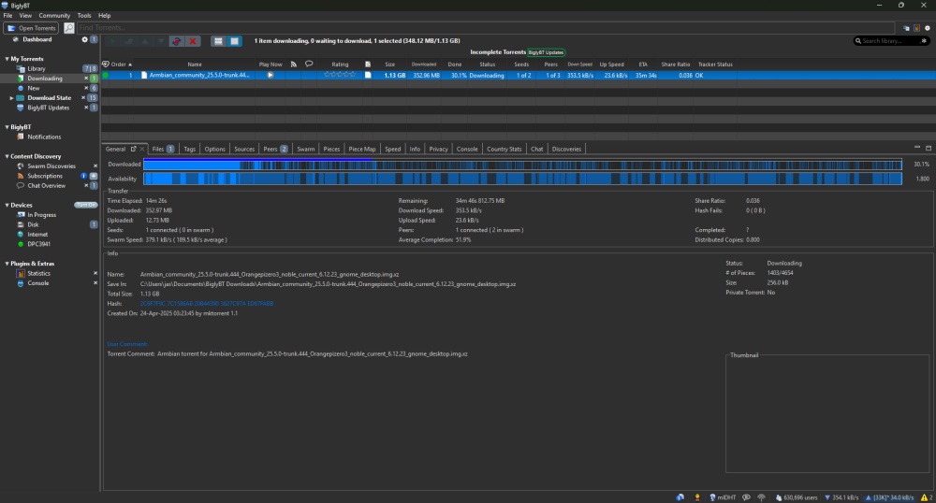Switch to detailed view mode button

tap(234, 41)
